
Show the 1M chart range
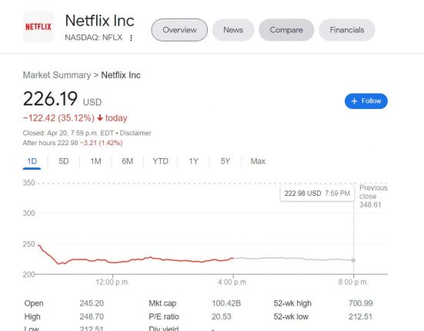point(95,161)
